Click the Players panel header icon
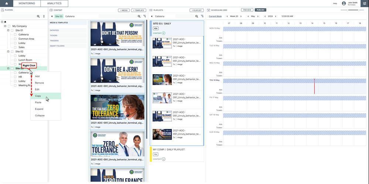The height and width of the screenshot is (184, 369). click(2, 10)
